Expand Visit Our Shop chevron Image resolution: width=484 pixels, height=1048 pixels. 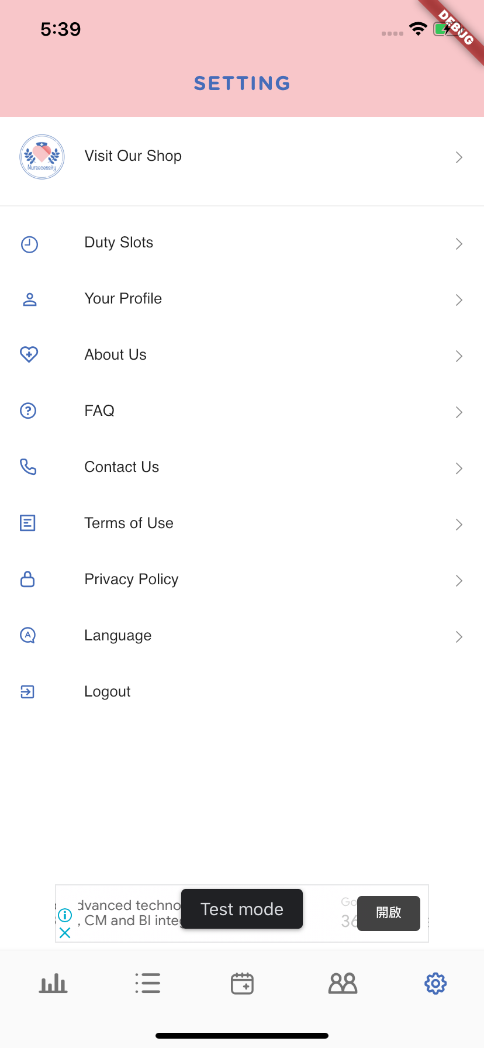click(x=459, y=157)
